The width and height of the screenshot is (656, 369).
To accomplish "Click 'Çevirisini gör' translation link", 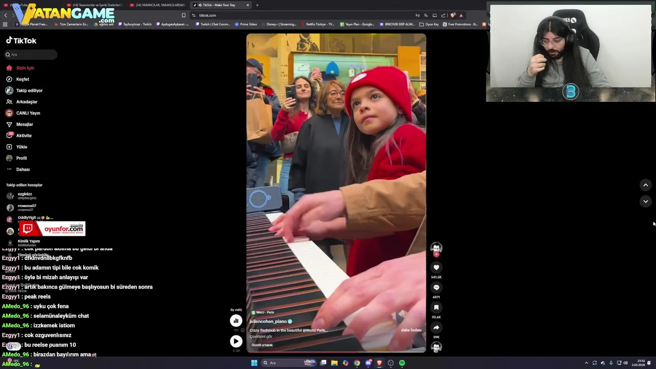I will [261, 337].
